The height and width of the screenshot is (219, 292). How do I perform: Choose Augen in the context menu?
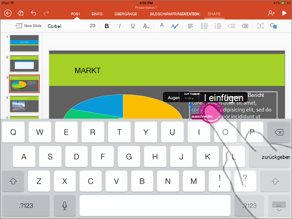pyautogui.click(x=173, y=98)
